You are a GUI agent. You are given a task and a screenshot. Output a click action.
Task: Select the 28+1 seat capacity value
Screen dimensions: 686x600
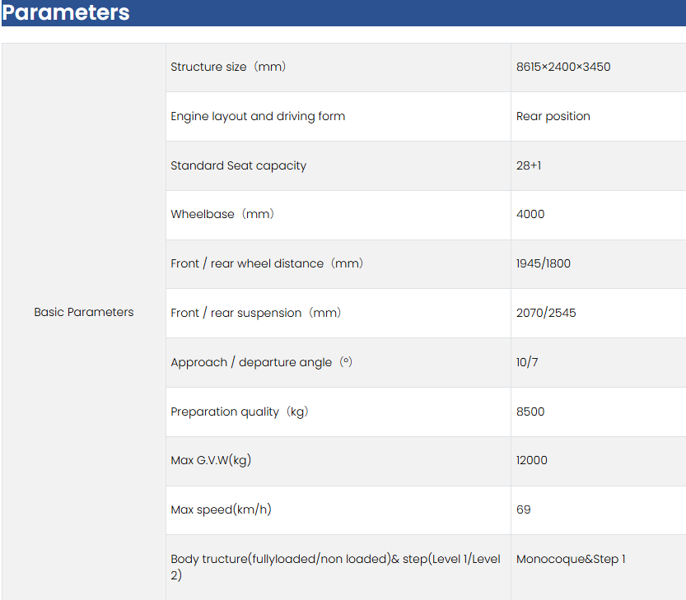point(529,165)
